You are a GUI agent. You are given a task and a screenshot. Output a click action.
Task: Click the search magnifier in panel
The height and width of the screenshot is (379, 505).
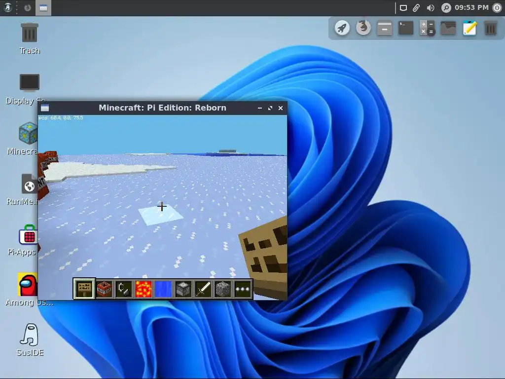point(446,8)
